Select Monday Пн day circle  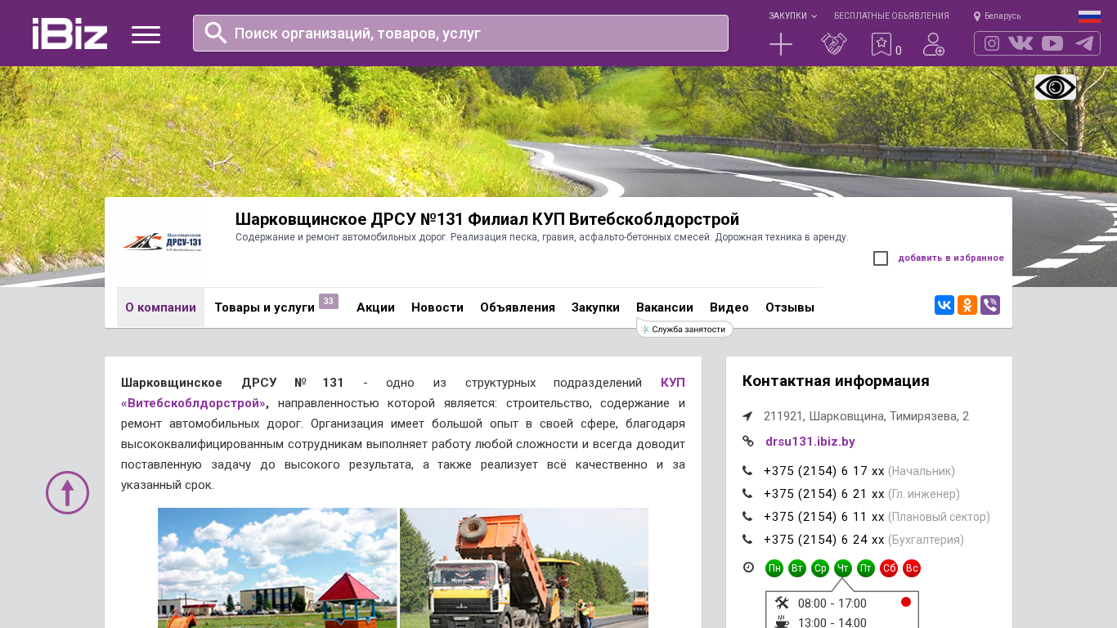coord(774,568)
